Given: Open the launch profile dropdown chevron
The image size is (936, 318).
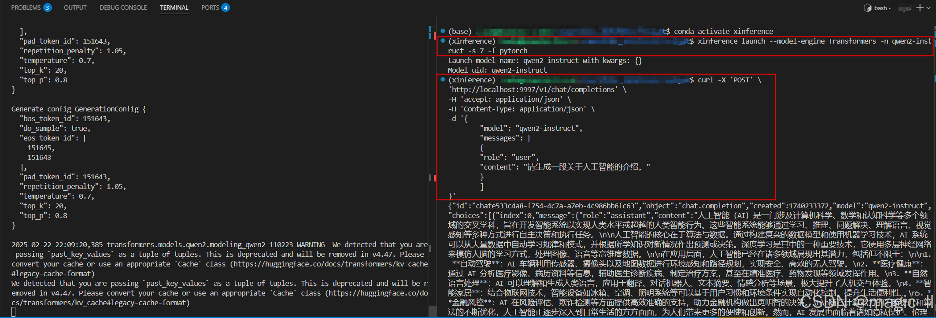Looking at the screenshot, I should click(929, 8).
